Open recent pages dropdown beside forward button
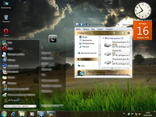156x117 pixels. pyautogui.click(x=84, y=25)
